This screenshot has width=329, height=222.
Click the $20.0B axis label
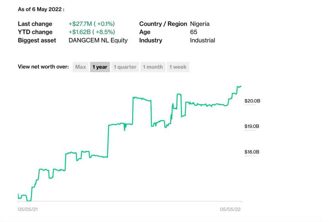click(x=252, y=101)
